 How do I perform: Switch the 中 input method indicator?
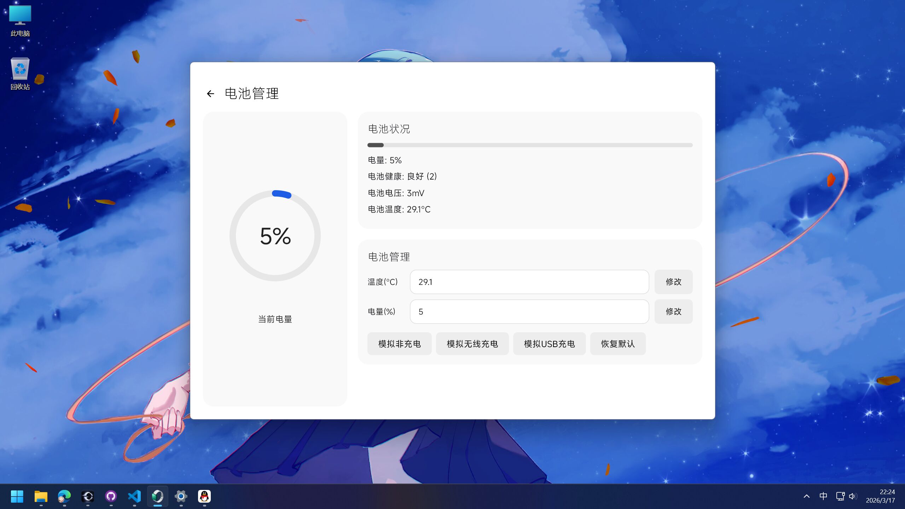823,496
